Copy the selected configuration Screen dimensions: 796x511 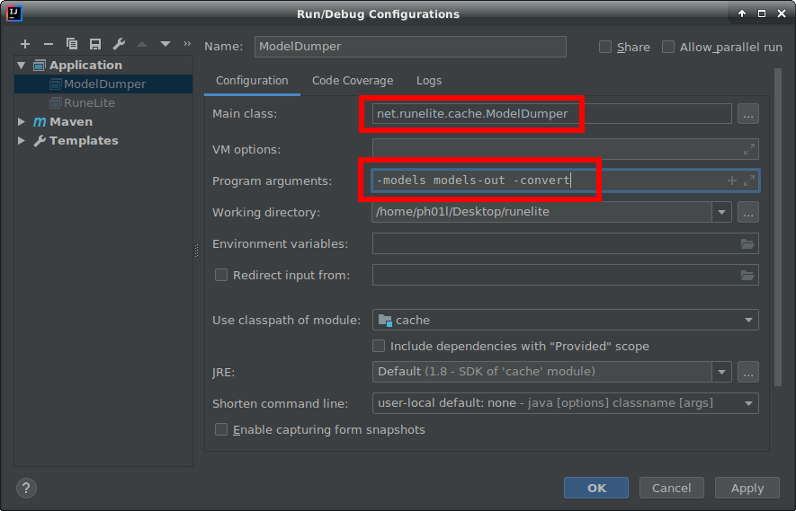pos(72,44)
